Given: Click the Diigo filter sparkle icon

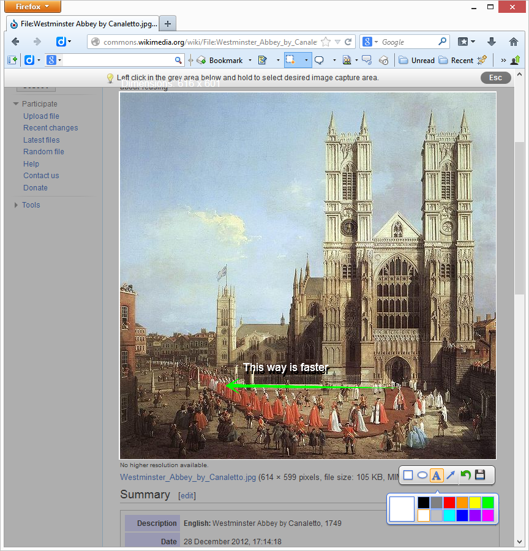Looking at the screenshot, I should coord(482,60).
